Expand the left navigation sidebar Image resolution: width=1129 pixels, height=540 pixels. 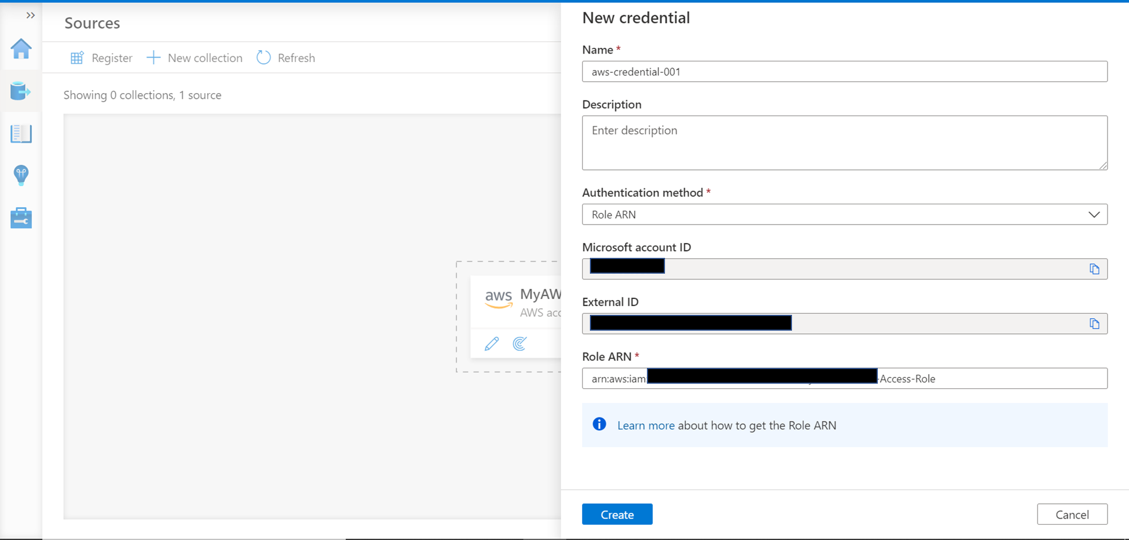tap(30, 15)
